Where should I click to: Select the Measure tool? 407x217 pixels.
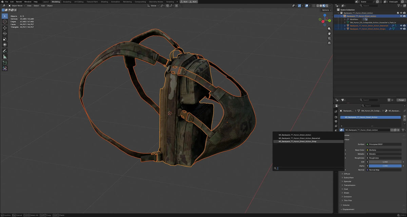[x=5, y=56]
